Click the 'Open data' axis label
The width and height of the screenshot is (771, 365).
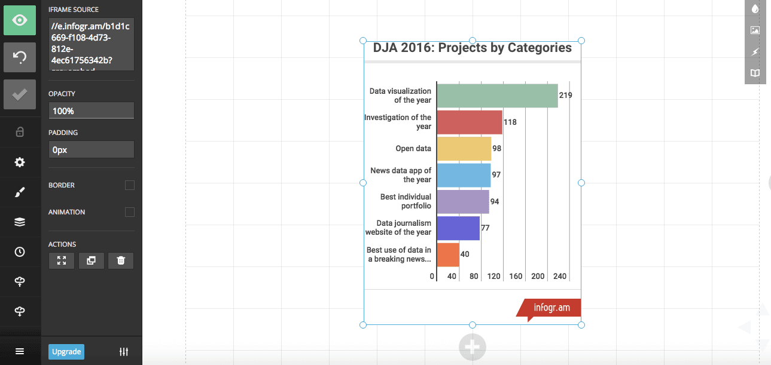click(x=413, y=149)
